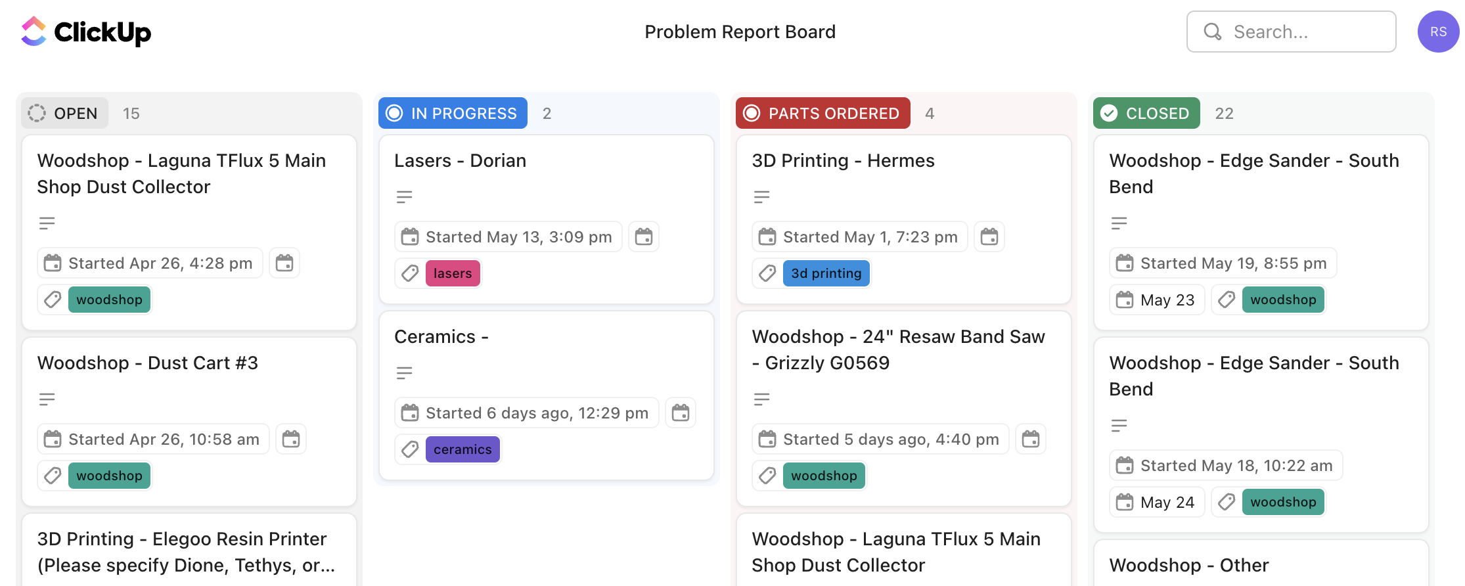This screenshot has height=586, width=1465.
Task: Click the Started May 1, 7:23 pm date
Action: click(860, 237)
